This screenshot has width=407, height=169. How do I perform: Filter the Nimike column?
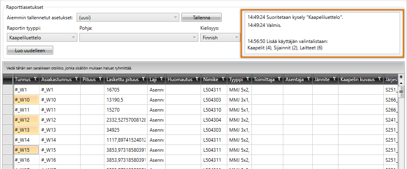222,79
